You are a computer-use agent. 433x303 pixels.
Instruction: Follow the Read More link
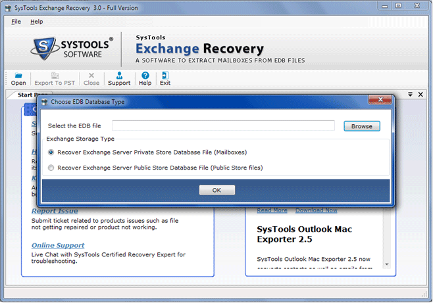(272, 210)
